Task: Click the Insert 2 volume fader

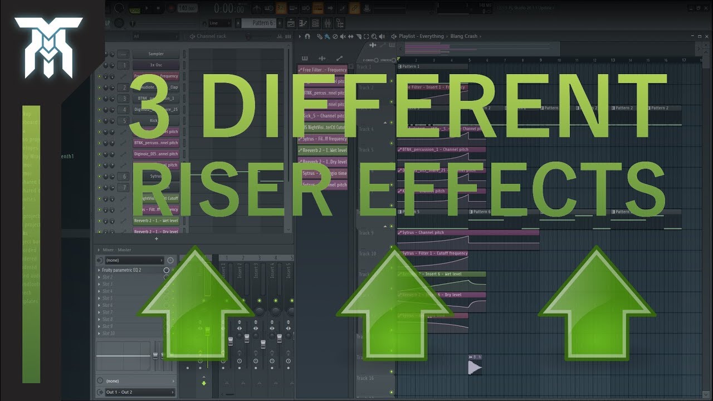Action: click(247, 338)
